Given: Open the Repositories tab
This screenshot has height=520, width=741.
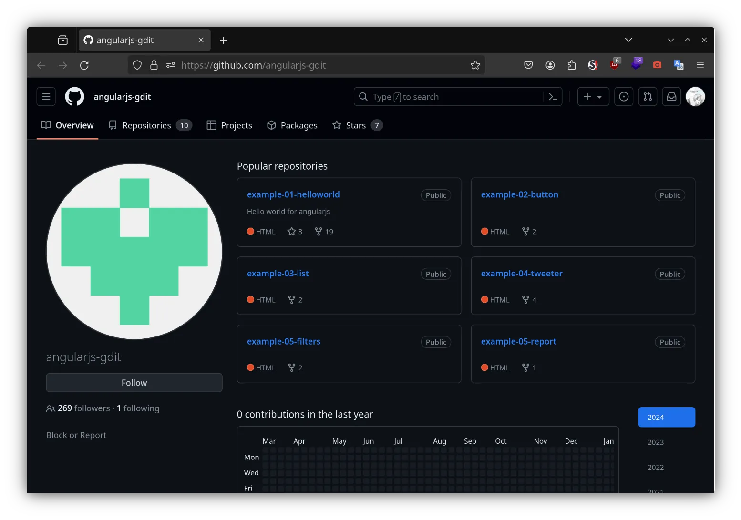Looking at the screenshot, I should [x=150, y=125].
